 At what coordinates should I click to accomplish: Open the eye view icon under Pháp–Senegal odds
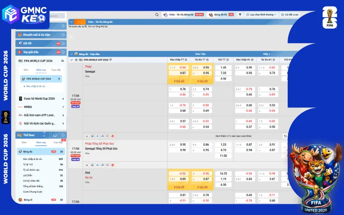[x=98, y=136]
